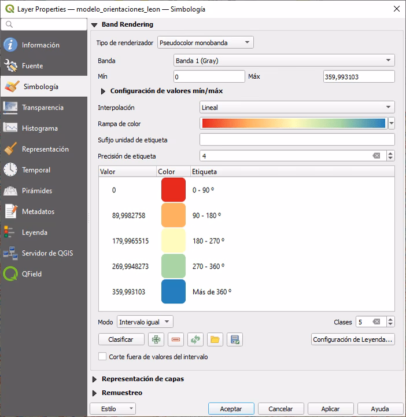
Task: Expand Configuración de valores mín/máx section
Action: [x=104, y=91]
